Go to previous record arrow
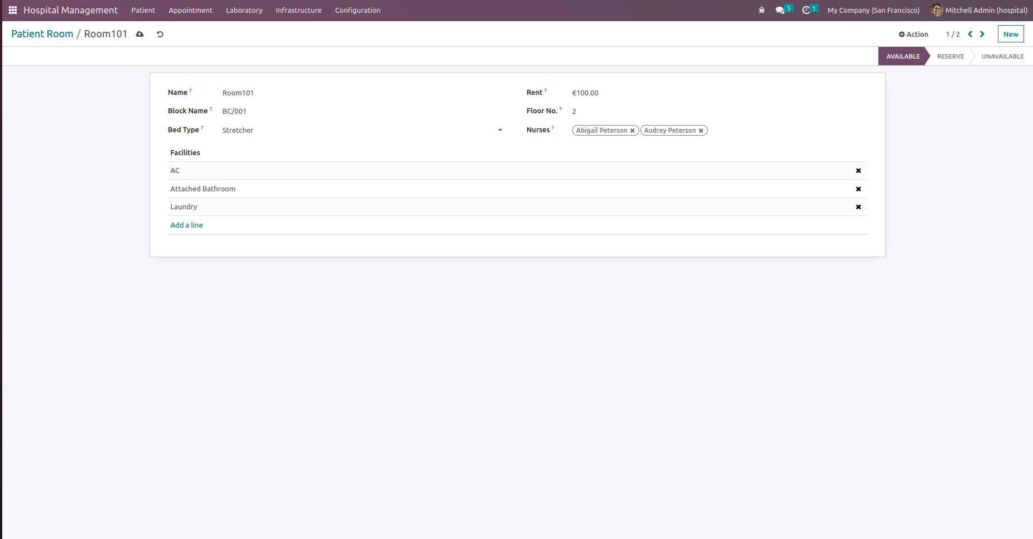The width and height of the screenshot is (1033, 539). pyautogui.click(x=970, y=34)
